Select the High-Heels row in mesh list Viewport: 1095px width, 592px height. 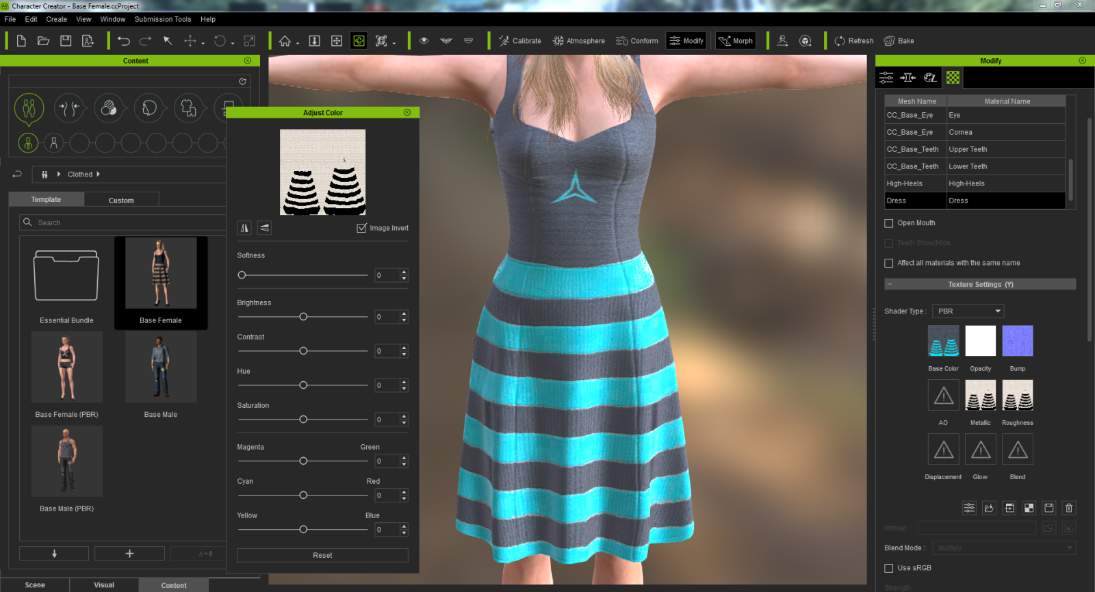(x=975, y=183)
